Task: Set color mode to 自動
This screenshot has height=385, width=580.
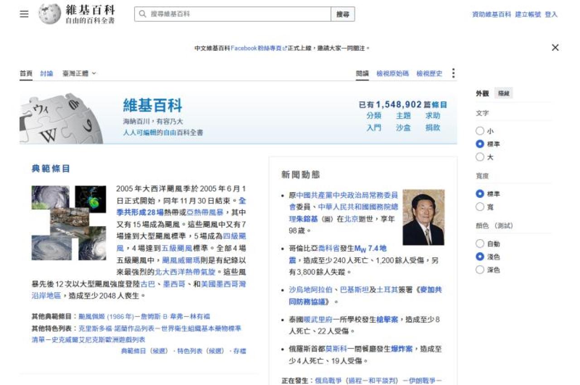Action: pos(480,244)
